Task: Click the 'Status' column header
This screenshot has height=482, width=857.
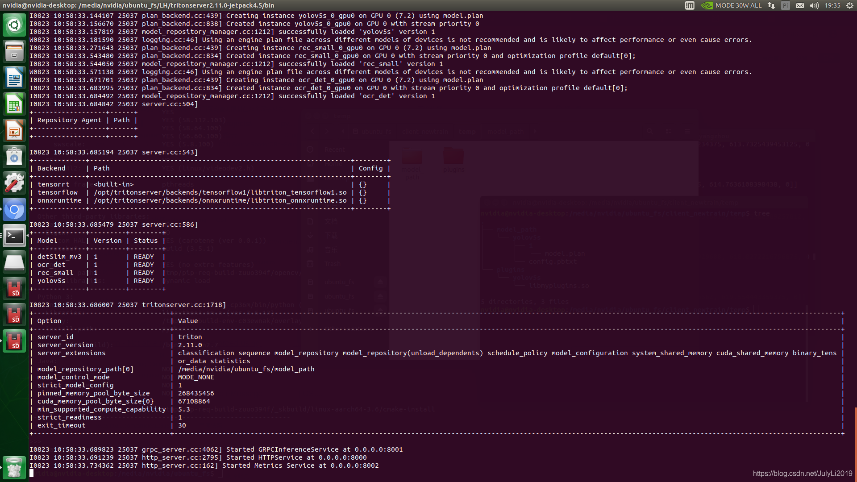Action: [x=146, y=241]
